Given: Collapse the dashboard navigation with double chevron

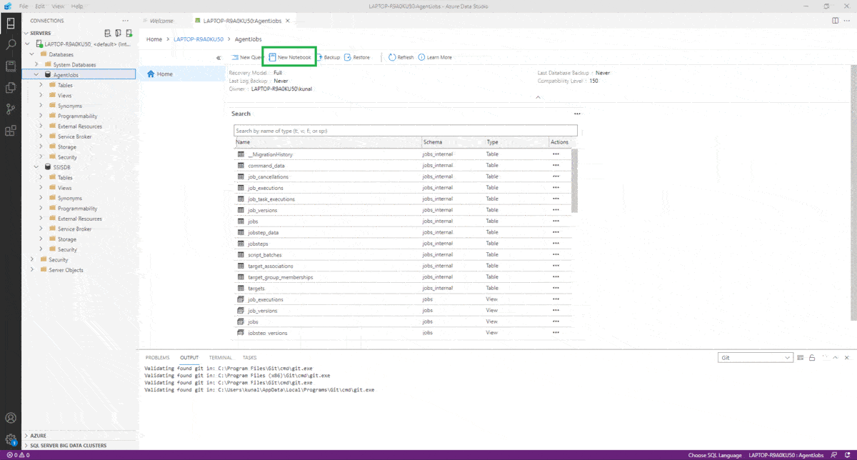Looking at the screenshot, I should (219, 58).
